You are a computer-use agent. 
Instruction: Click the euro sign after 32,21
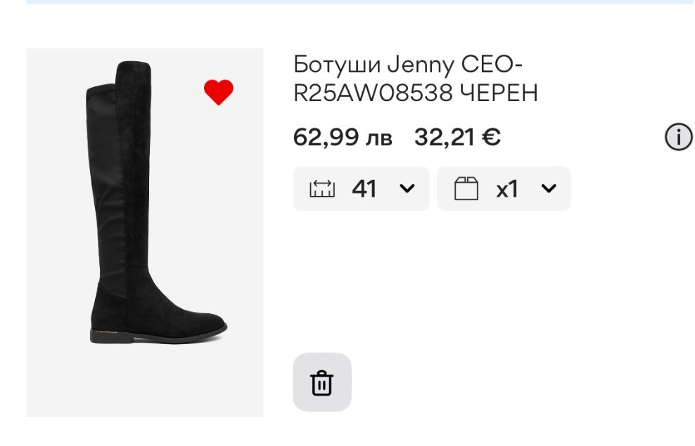tap(491, 138)
